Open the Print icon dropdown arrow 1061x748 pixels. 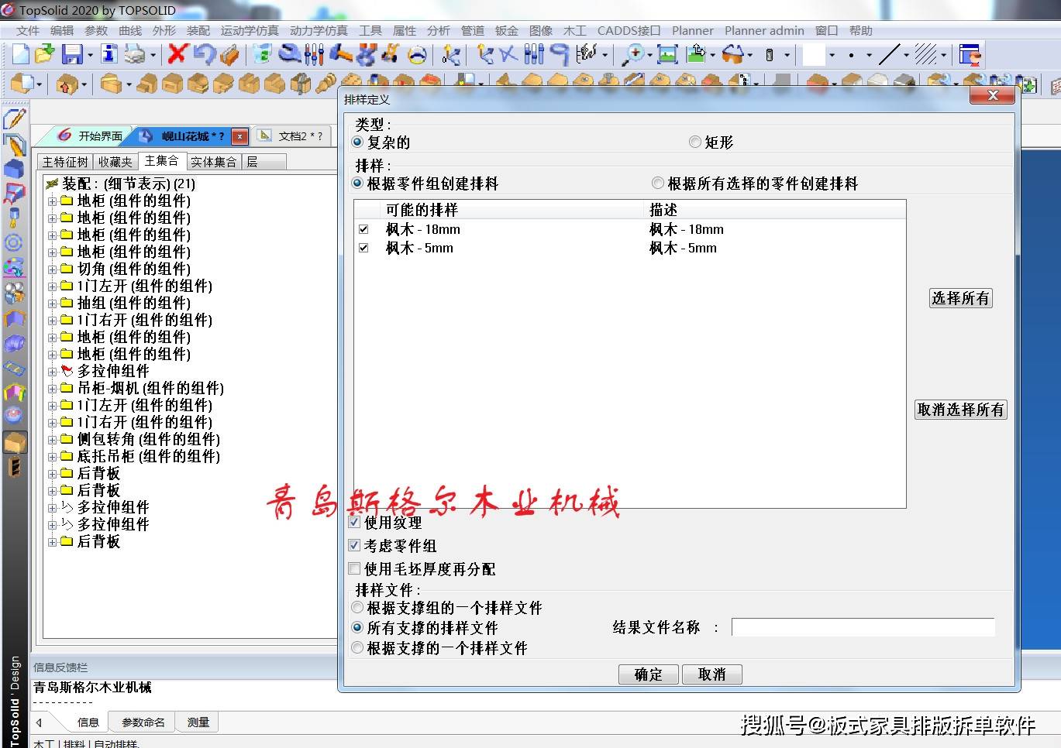coord(153,55)
